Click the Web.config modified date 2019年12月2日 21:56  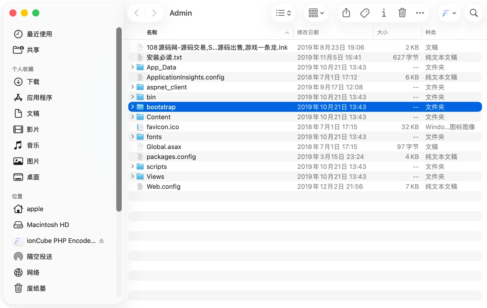pyautogui.click(x=330, y=187)
